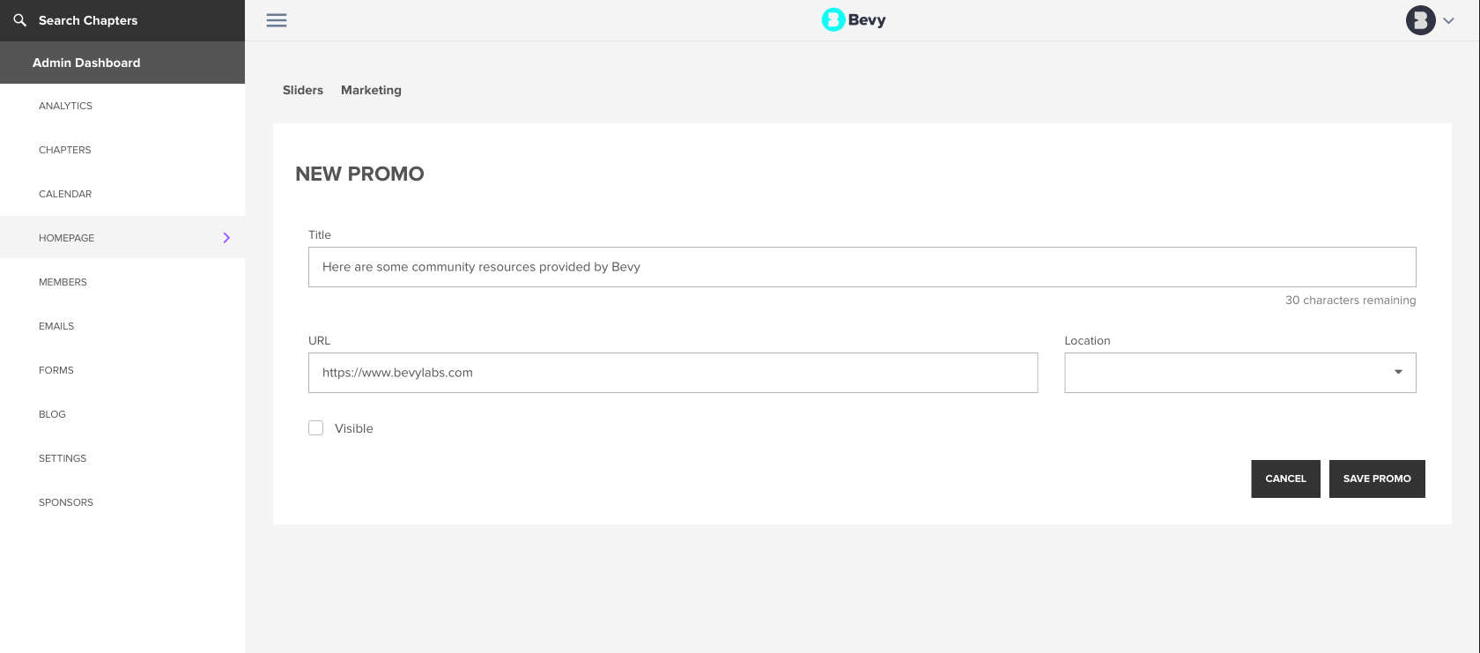Click the '30 characters remaining' text
1480x653 pixels.
pos(1350,301)
